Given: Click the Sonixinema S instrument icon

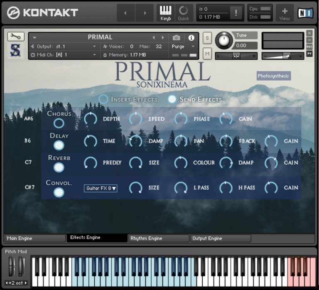Looking at the screenshot, I should point(15,50).
